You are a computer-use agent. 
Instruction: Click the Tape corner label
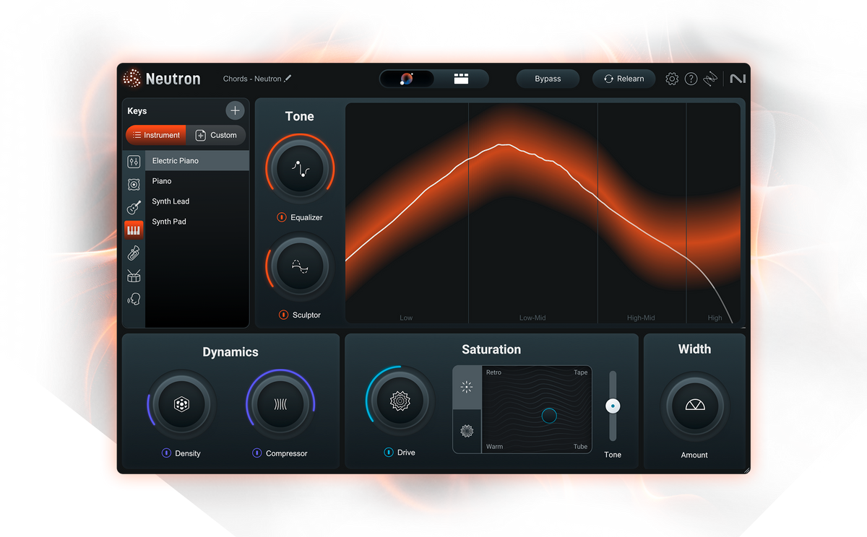581,372
